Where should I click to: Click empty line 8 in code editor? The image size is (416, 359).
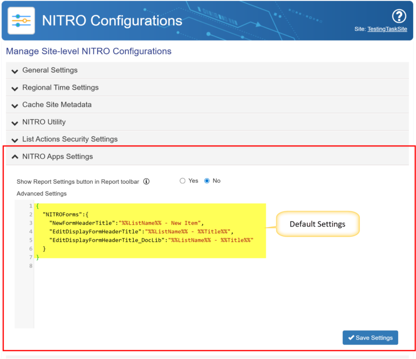[x=138, y=266]
